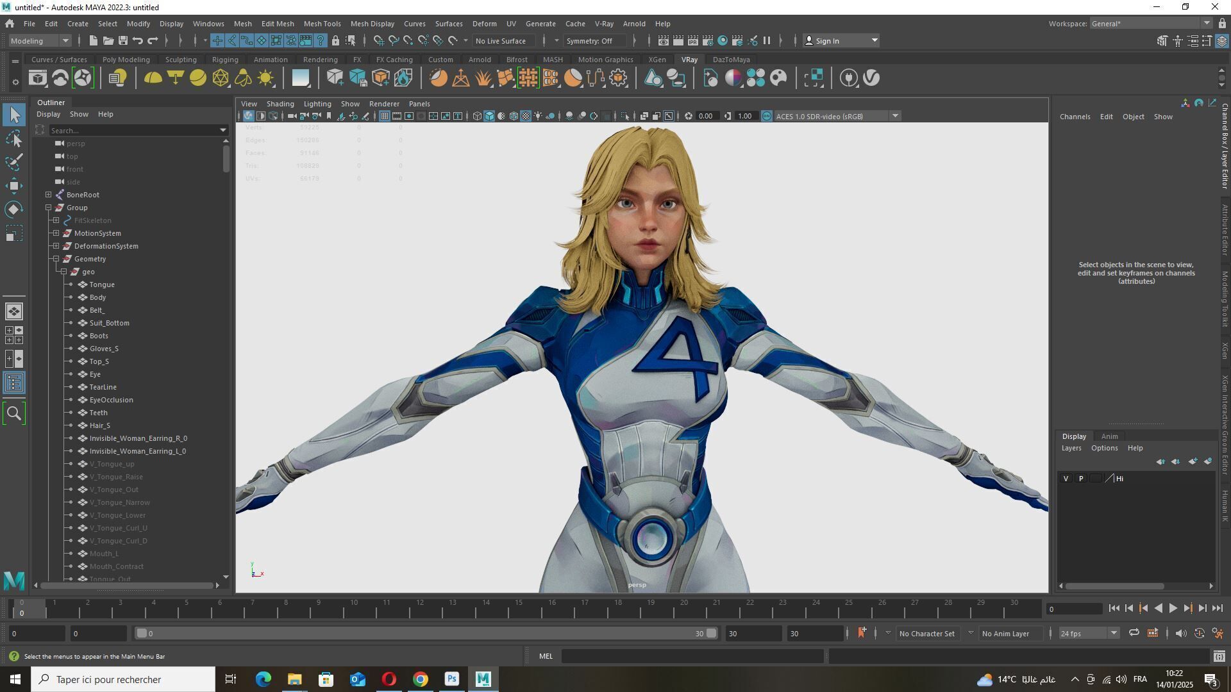Expand the DeformationSystem node

point(56,246)
